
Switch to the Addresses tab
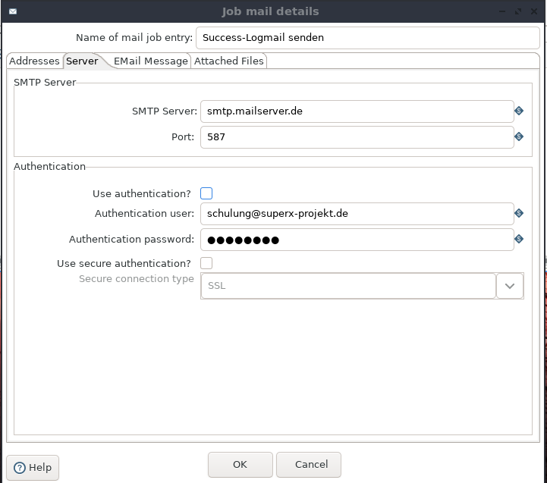pos(34,61)
